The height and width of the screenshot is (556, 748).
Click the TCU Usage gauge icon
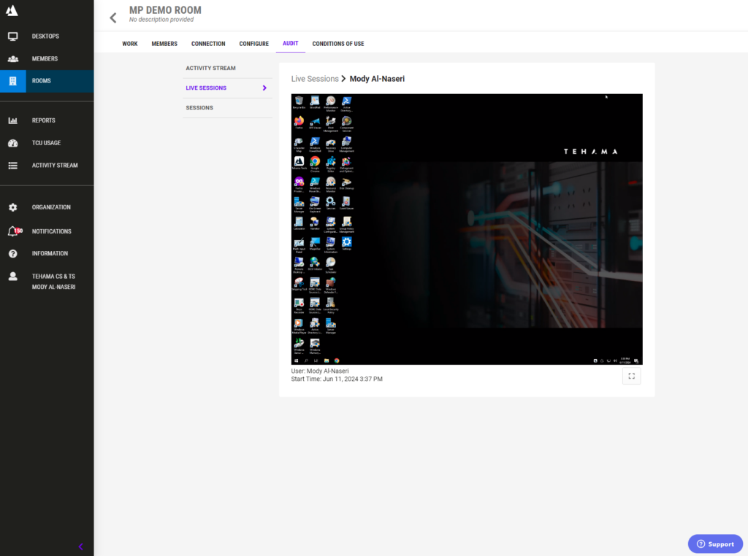click(x=13, y=143)
